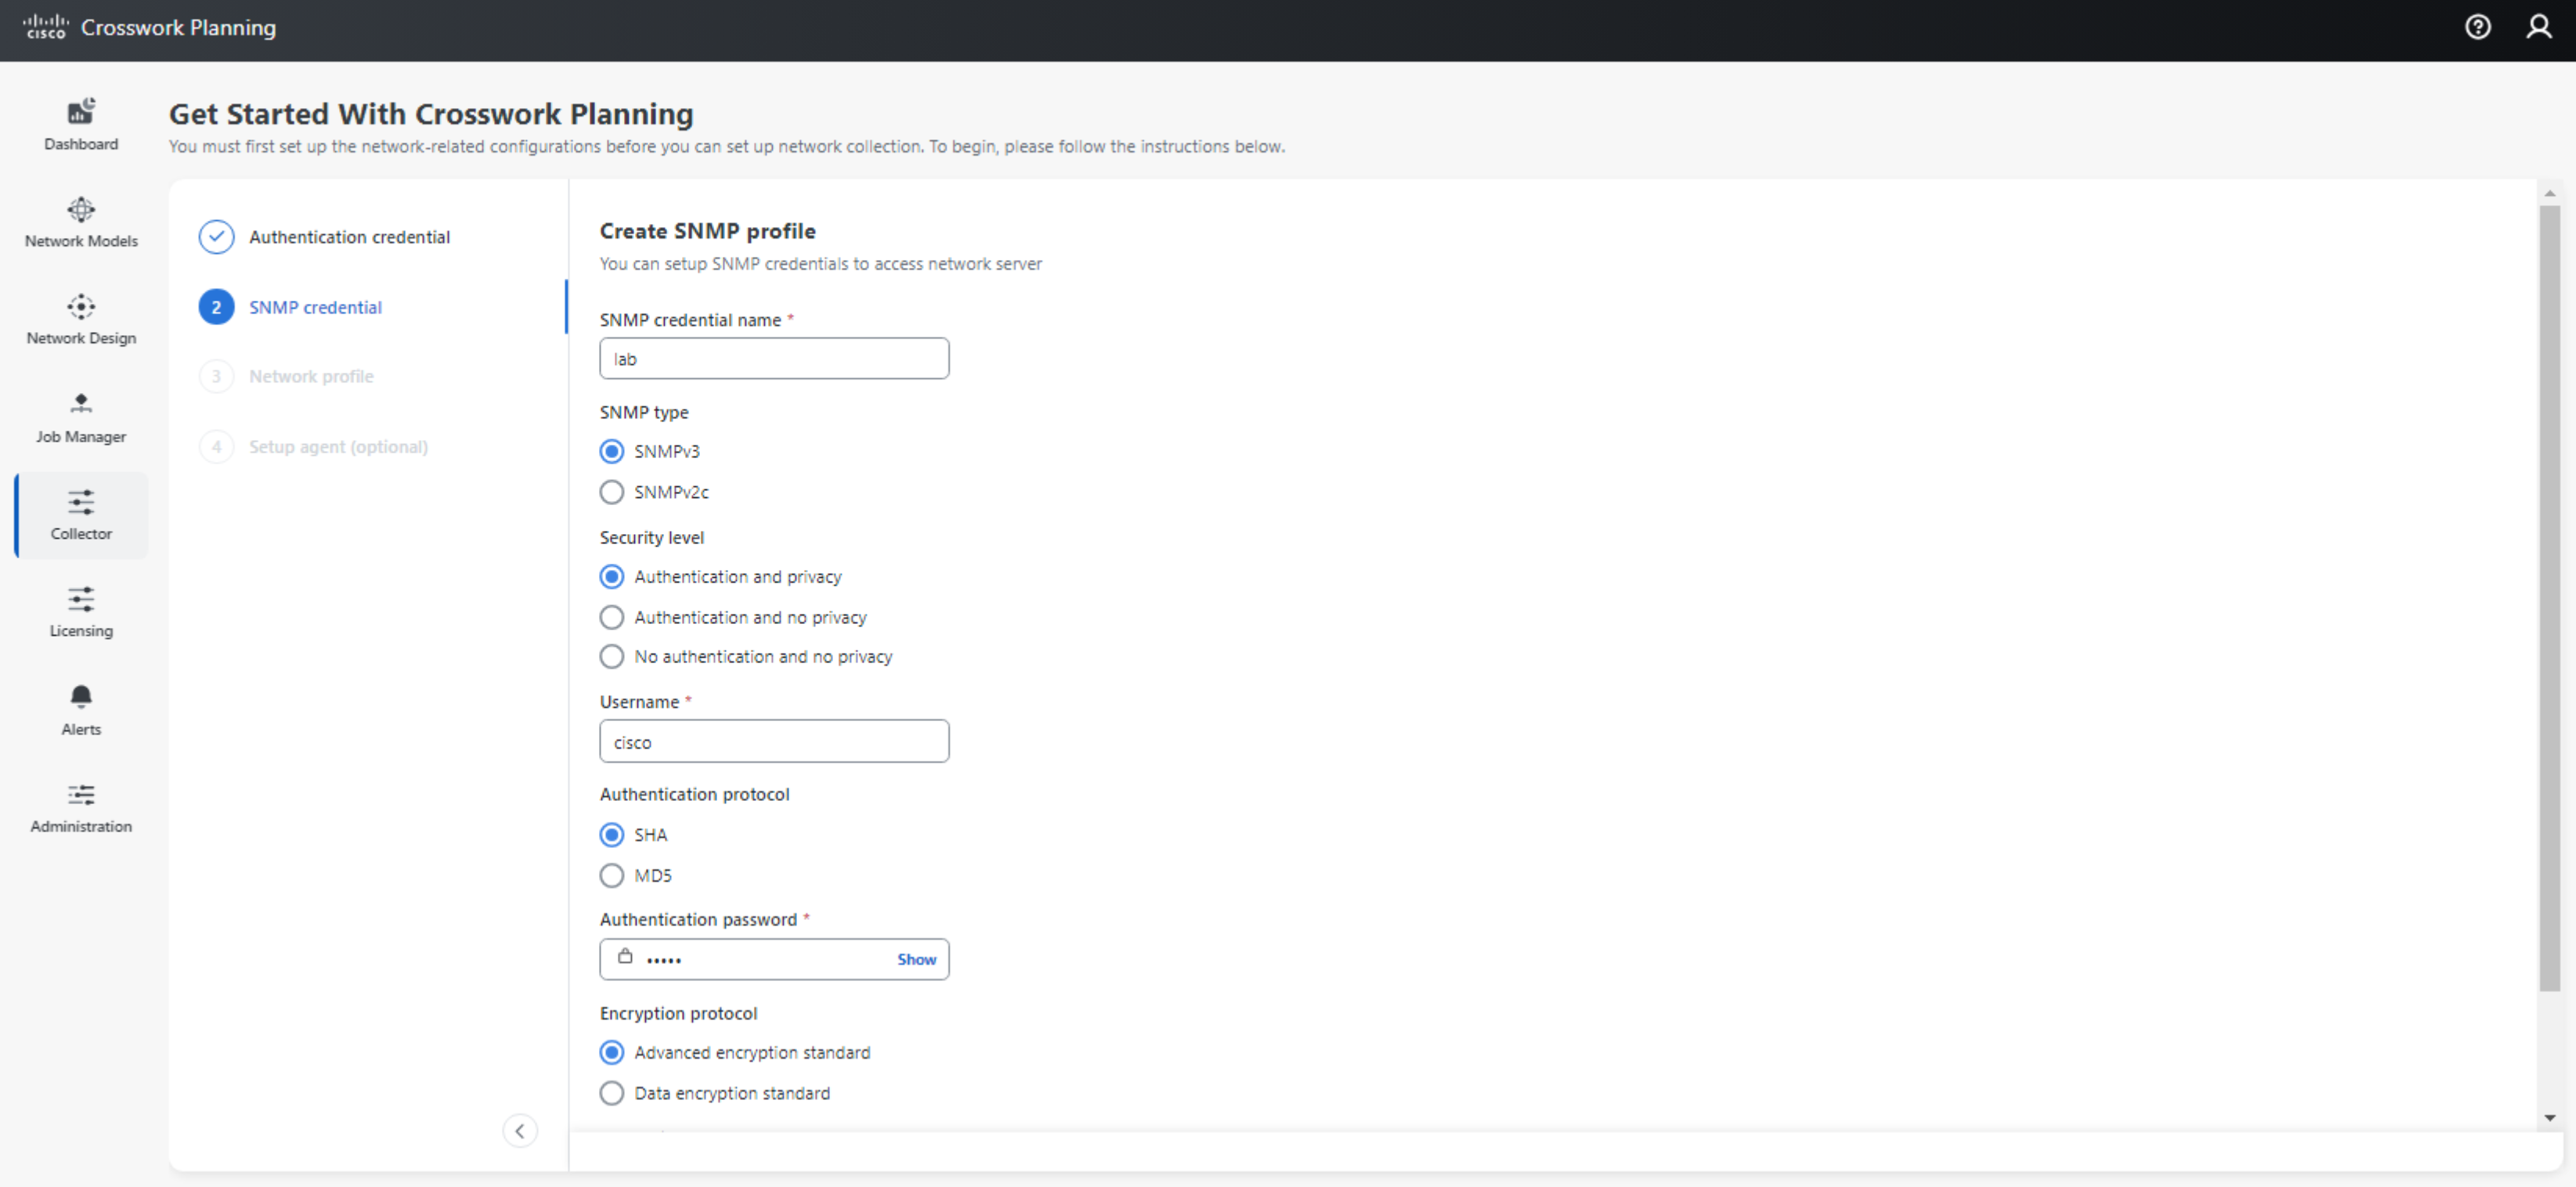Go to SNMP credential step
Viewport: 2576px width, 1187px height.
(315, 307)
